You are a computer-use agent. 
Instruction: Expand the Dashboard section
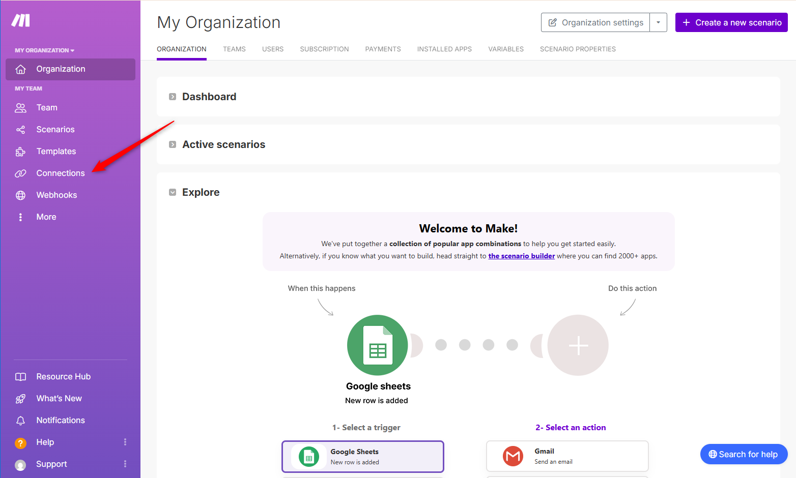click(173, 97)
